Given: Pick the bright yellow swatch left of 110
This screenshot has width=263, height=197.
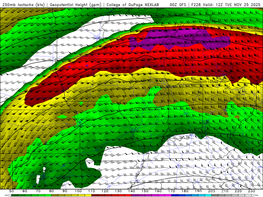Looking at the screenshot, I should click(x=88, y=195).
